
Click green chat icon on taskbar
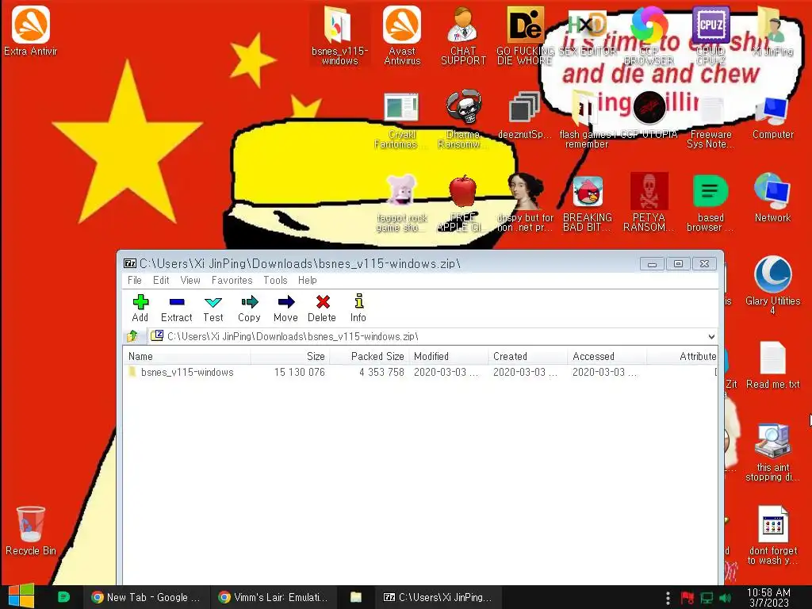[63, 597]
